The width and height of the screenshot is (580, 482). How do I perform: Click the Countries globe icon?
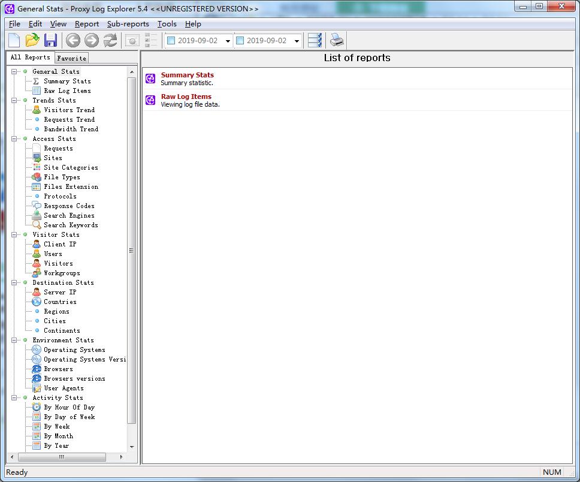click(x=37, y=302)
